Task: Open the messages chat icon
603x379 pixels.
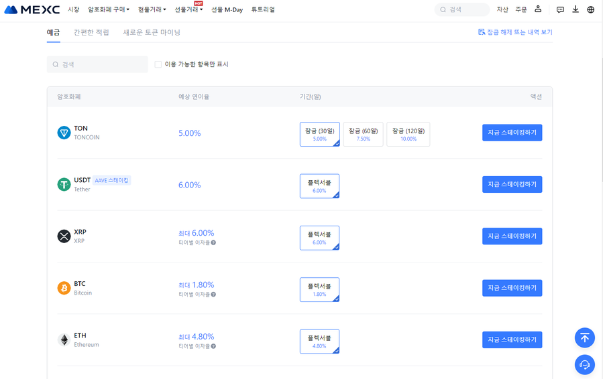Action: pos(560,9)
